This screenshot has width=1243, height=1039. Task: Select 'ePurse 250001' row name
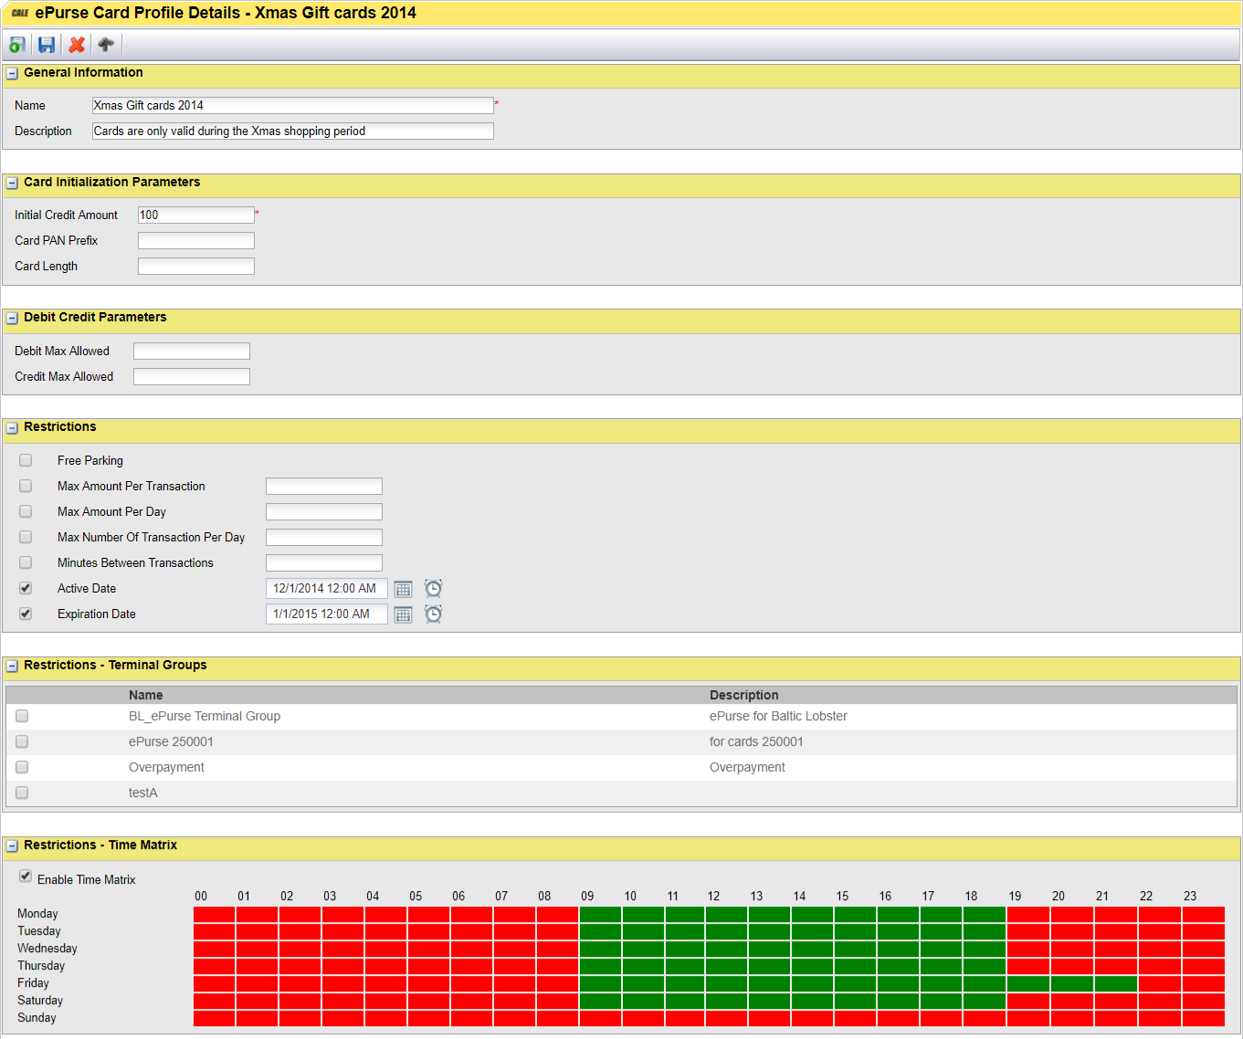tap(171, 741)
